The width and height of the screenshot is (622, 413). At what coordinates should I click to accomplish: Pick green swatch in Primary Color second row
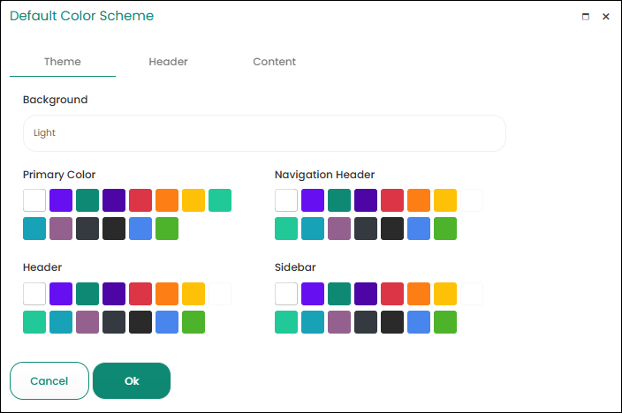[x=167, y=229]
